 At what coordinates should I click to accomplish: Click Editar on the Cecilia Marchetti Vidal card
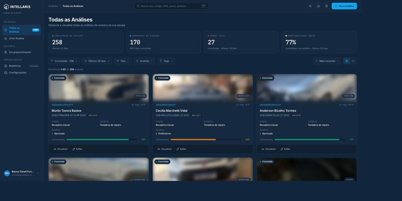pos(181,149)
